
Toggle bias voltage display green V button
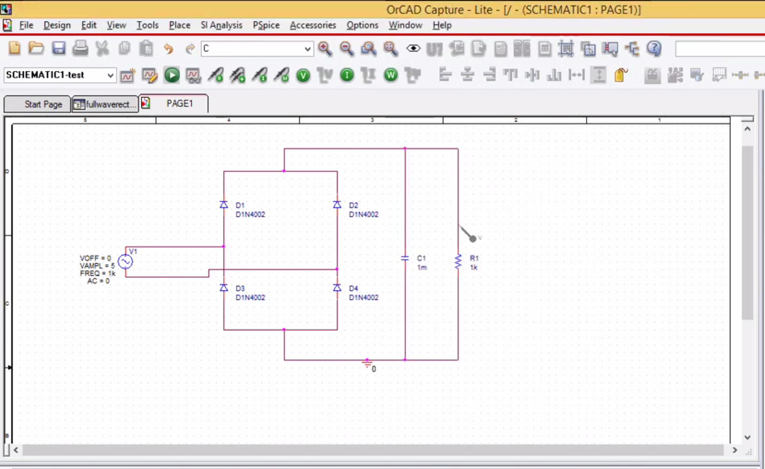tap(303, 75)
